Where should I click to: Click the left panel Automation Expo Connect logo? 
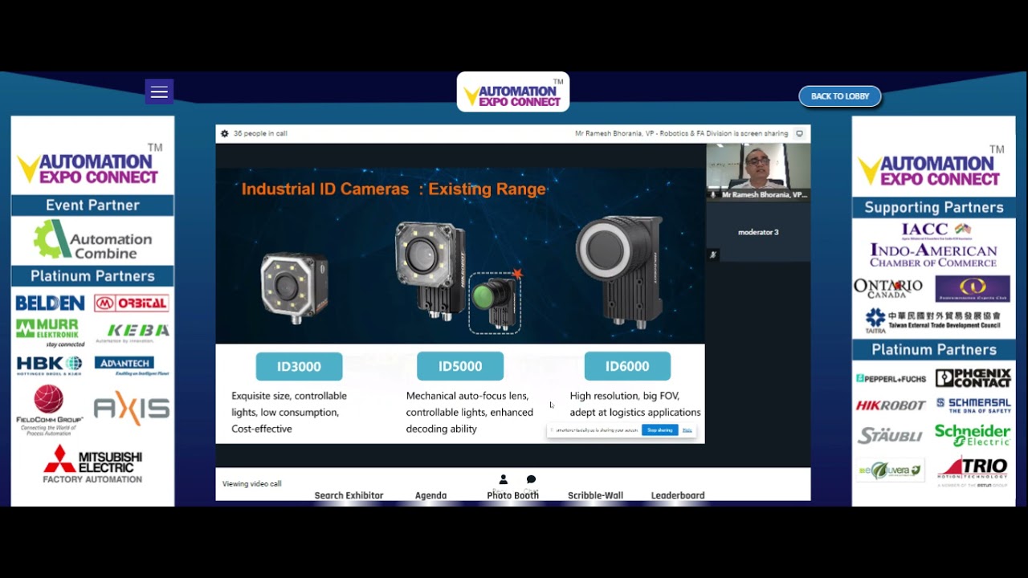[90, 165]
